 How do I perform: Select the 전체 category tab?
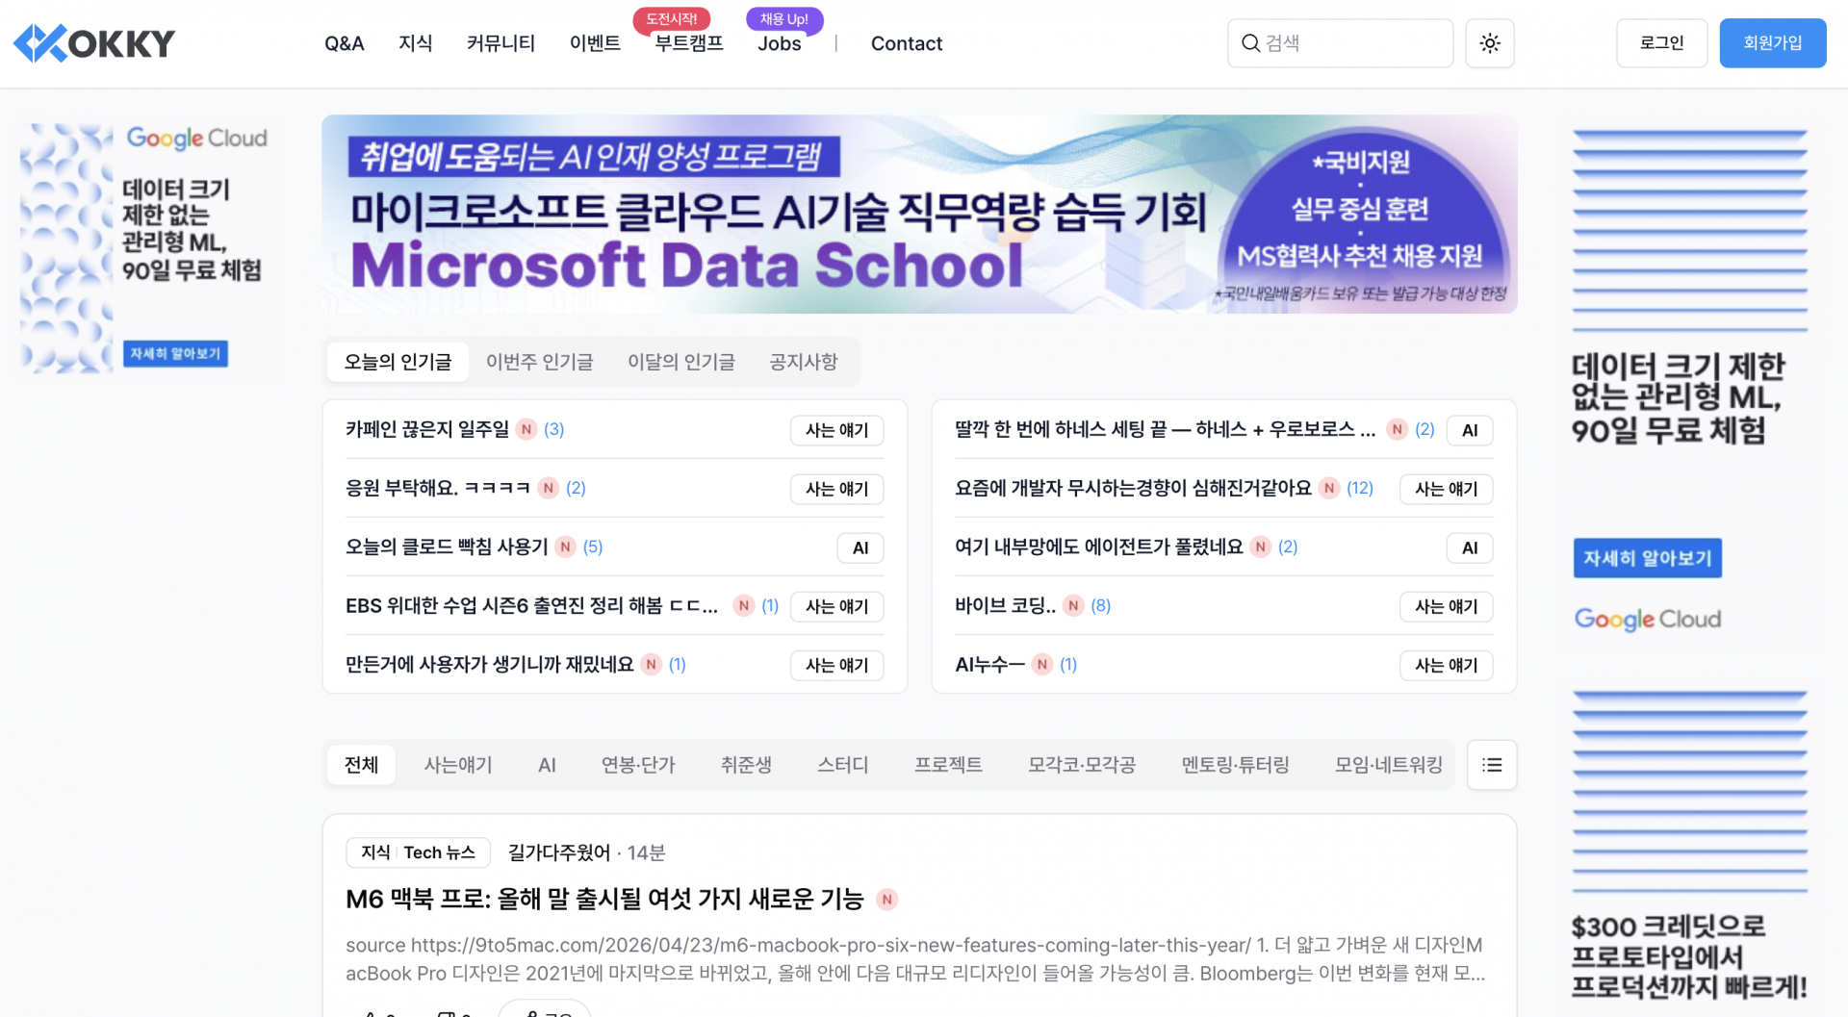point(361,765)
